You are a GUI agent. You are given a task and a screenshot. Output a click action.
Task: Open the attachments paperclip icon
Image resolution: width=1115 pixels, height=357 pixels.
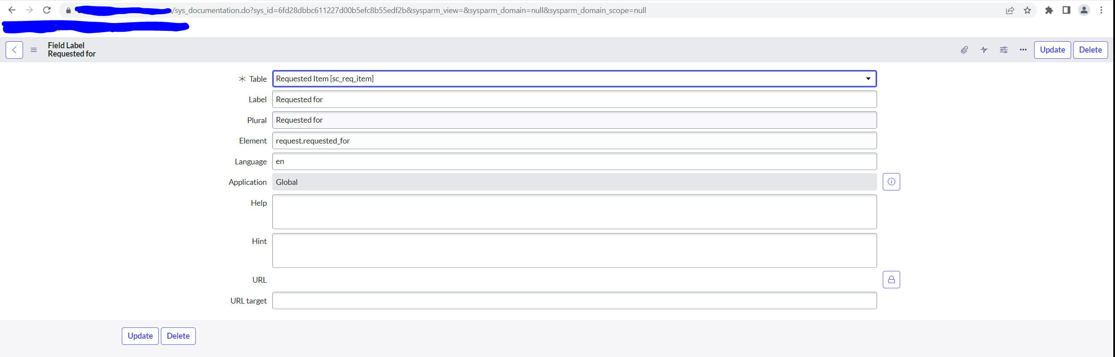click(964, 50)
